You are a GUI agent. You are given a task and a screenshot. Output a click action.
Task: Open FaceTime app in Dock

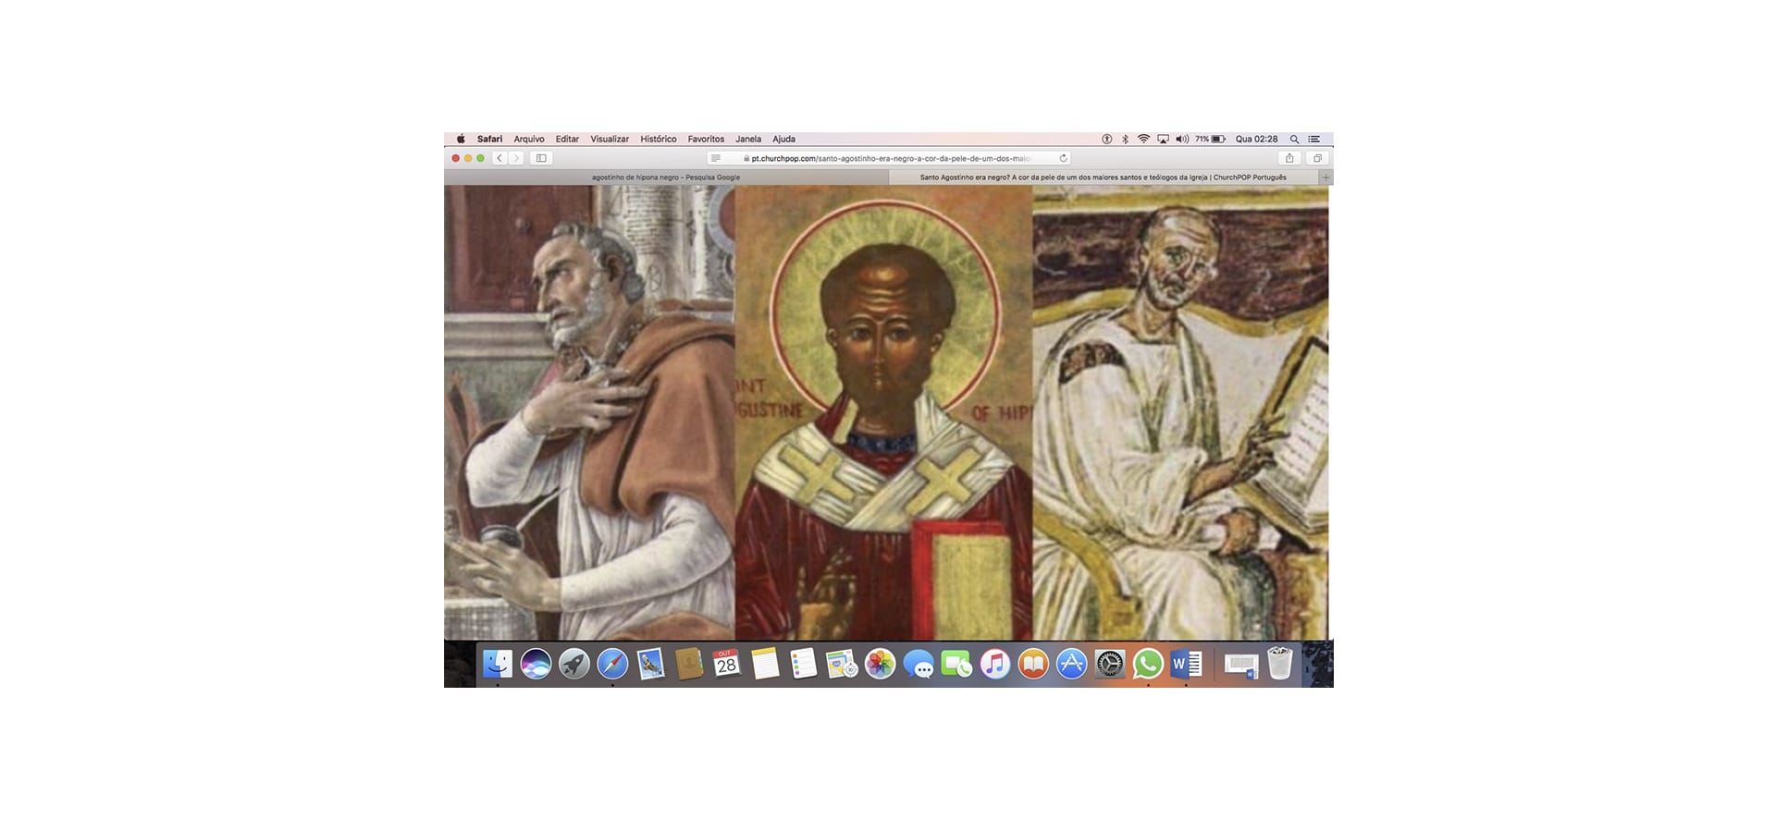coord(956,664)
